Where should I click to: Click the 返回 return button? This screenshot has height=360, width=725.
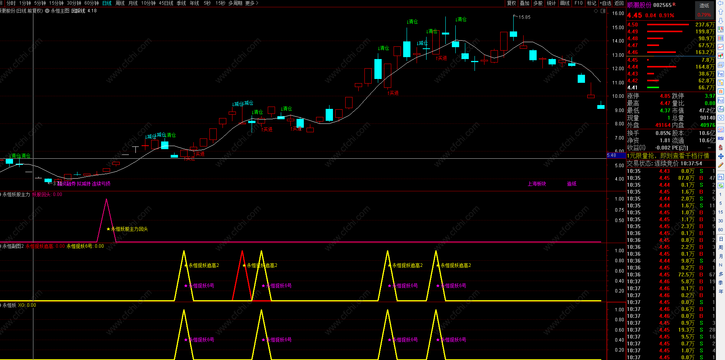click(x=619, y=3)
